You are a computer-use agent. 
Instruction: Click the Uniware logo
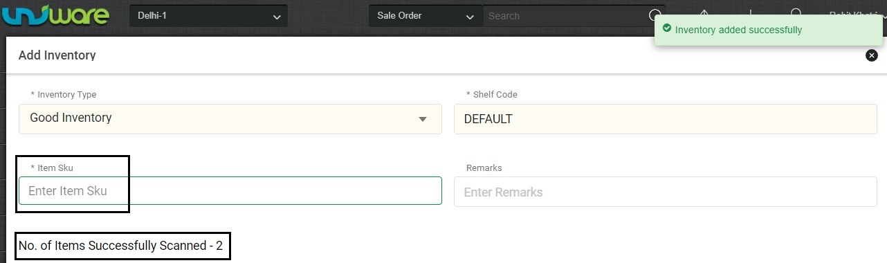coord(55,15)
